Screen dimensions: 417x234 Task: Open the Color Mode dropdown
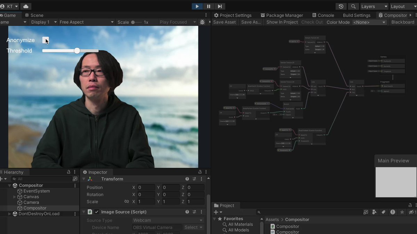pyautogui.click(x=369, y=22)
